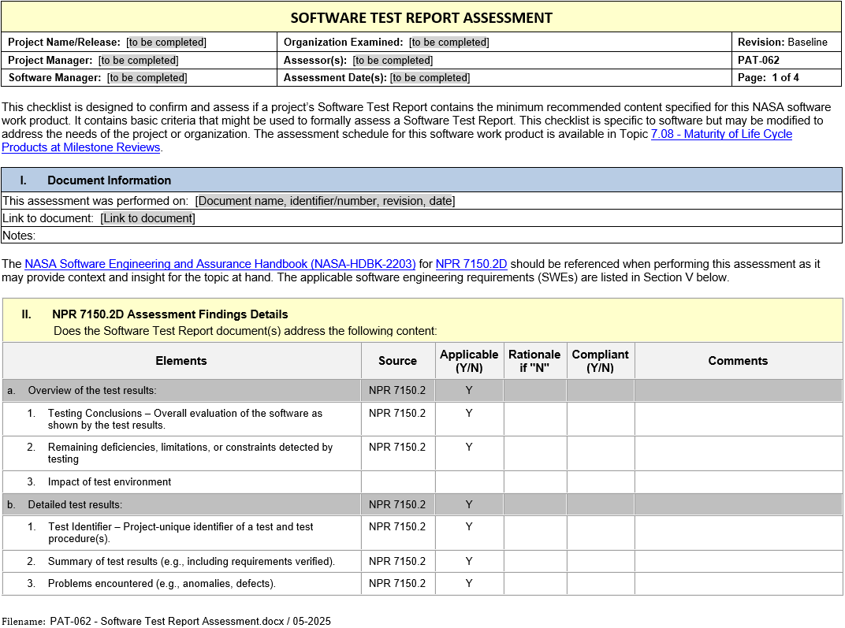Screen dimensions: 845x628
Task: Open the 7.08 Maturity of Life Cycle link
Action: click(x=720, y=134)
